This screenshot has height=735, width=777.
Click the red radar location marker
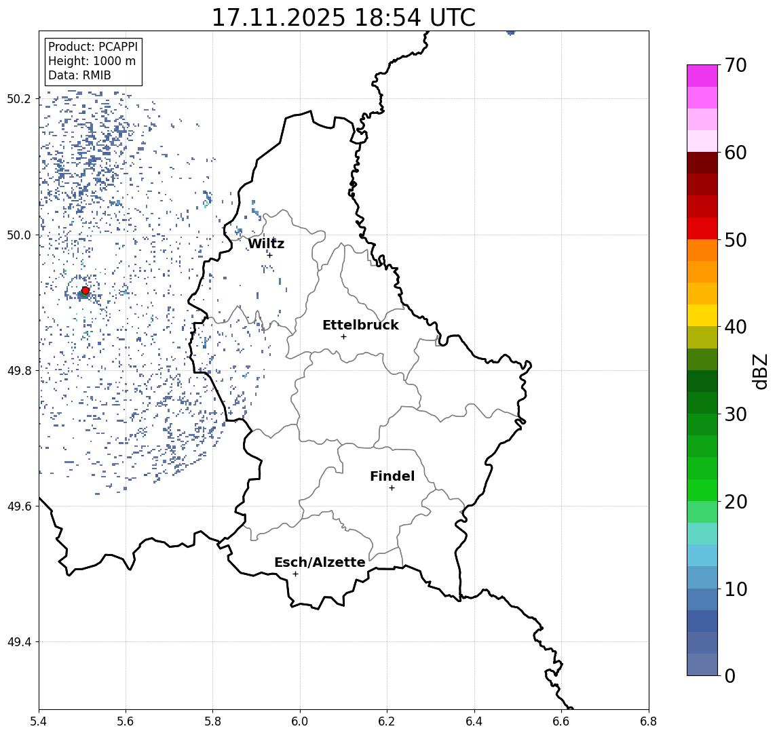click(x=86, y=291)
